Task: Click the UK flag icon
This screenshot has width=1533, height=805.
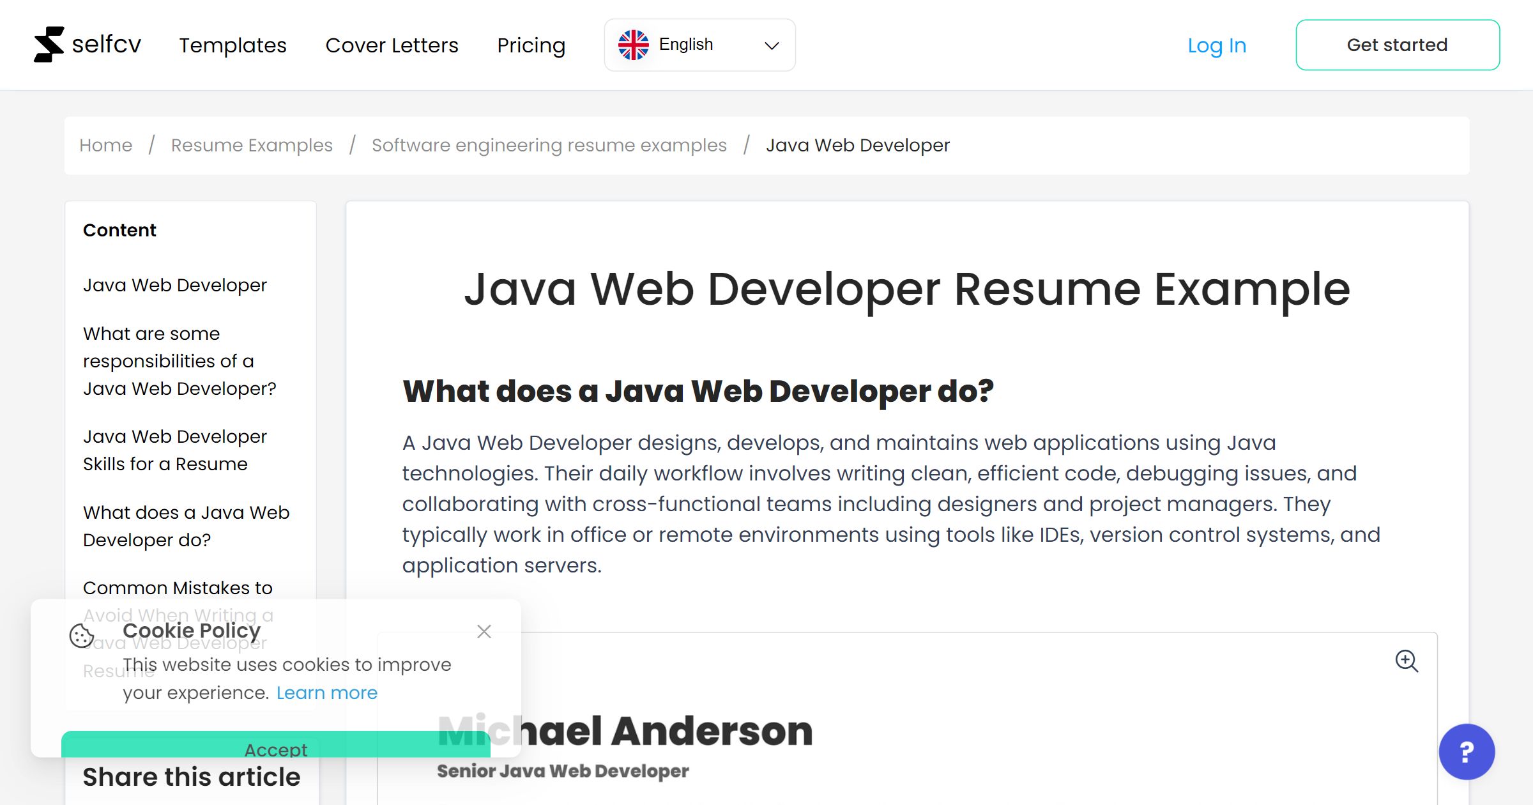Action: point(633,45)
